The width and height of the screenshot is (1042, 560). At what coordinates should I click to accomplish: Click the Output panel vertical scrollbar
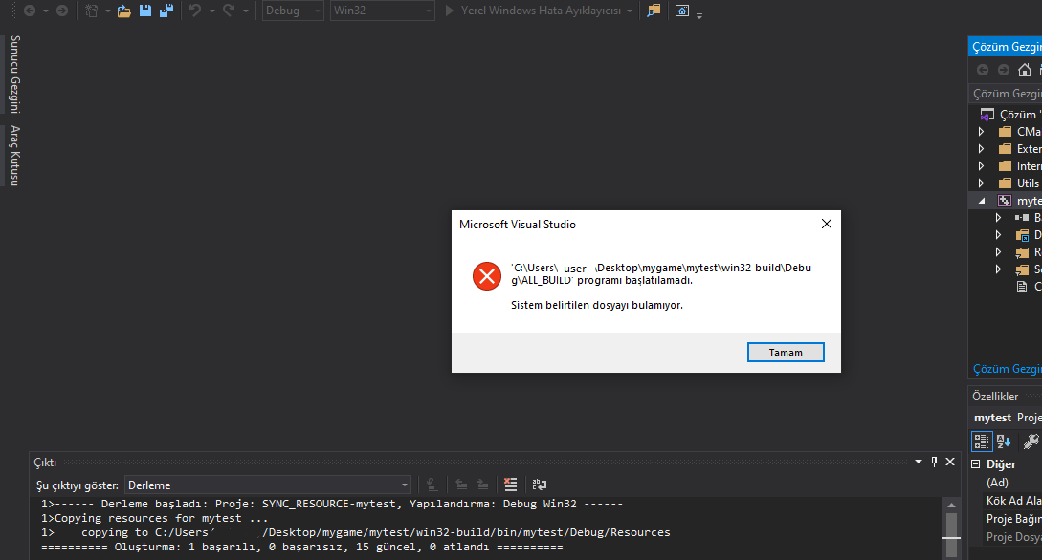[950, 527]
